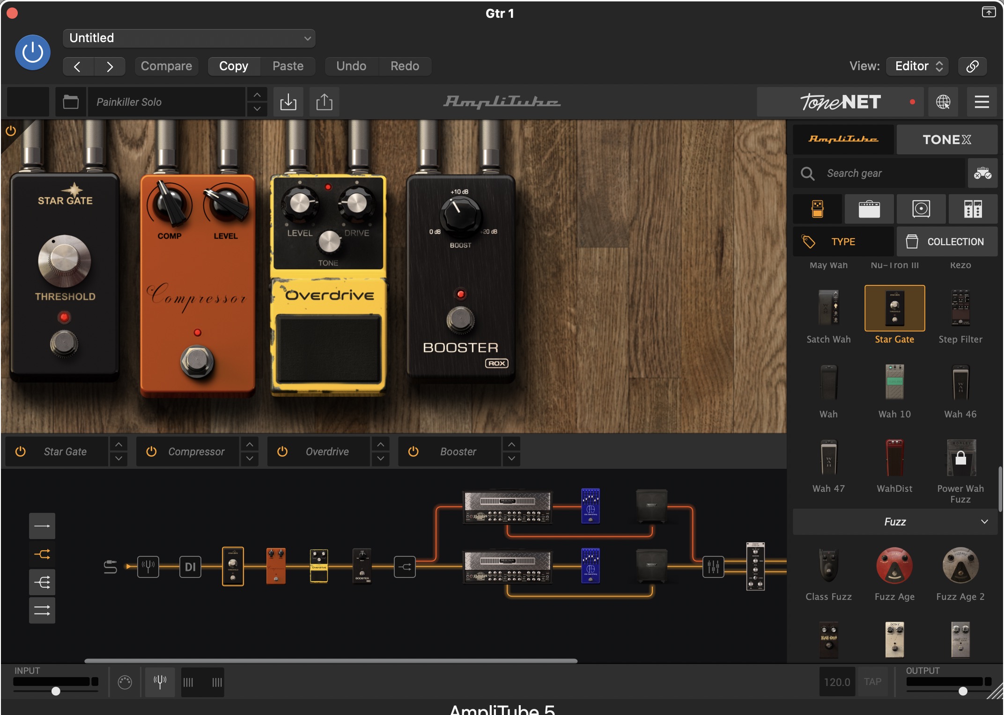Switch to the TONEX tab
The height and width of the screenshot is (715, 1004).
tap(946, 139)
